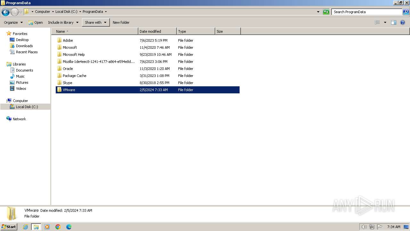Click the volume speaker tray icon

364,227
